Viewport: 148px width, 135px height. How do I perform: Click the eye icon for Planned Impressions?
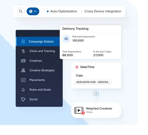66,39
